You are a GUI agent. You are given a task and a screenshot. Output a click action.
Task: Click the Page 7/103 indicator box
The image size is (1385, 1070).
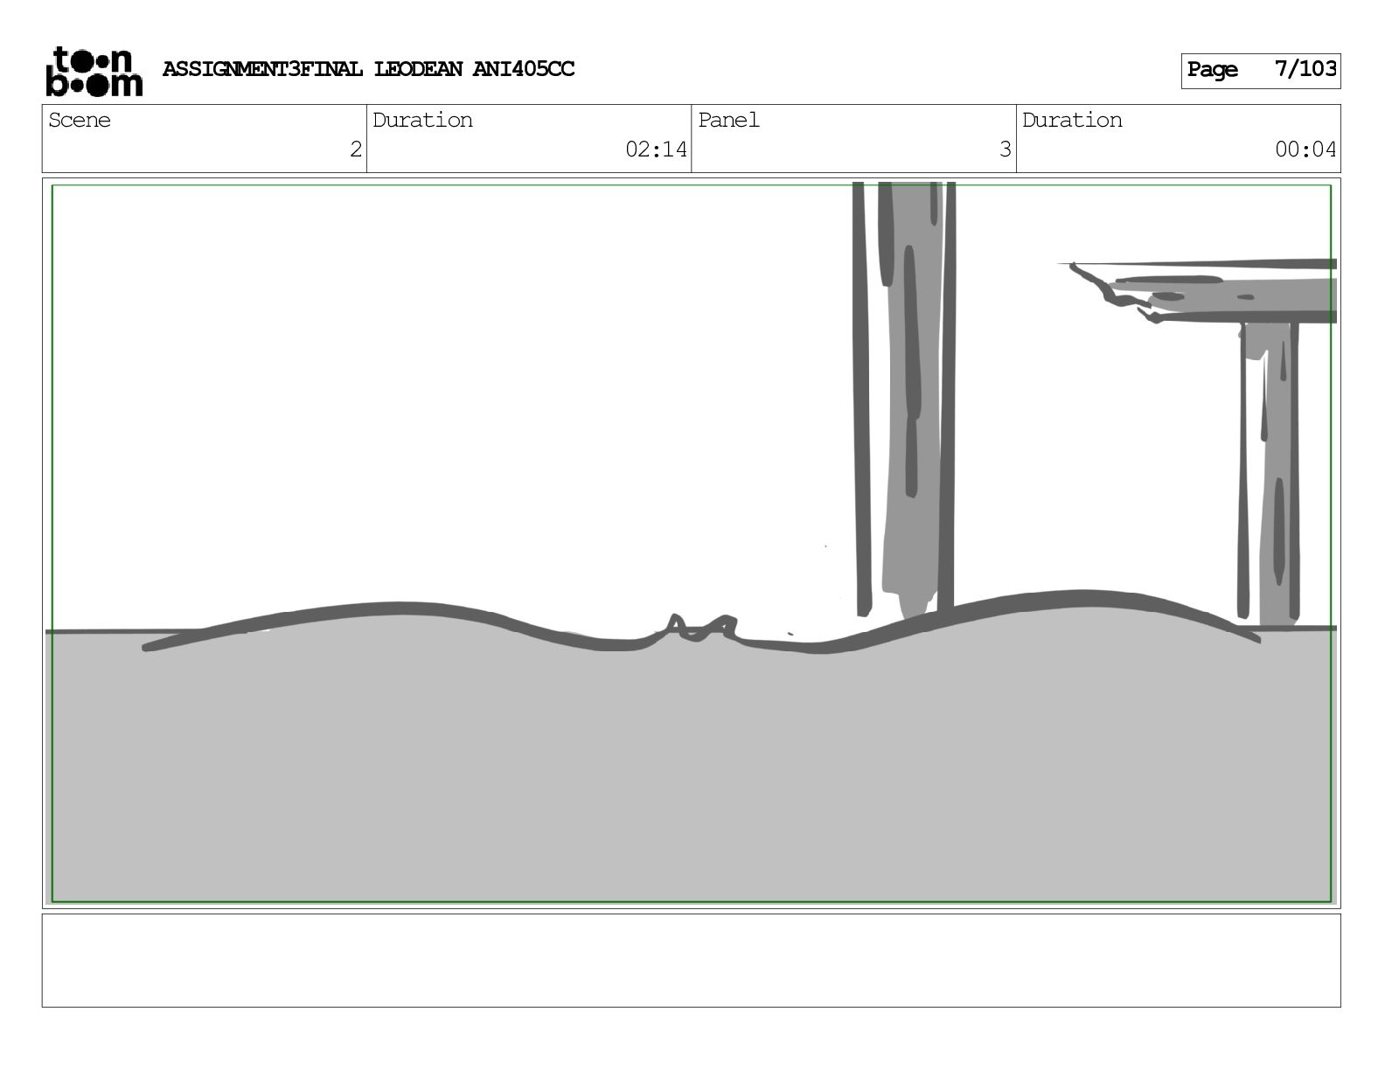(1260, 70)
